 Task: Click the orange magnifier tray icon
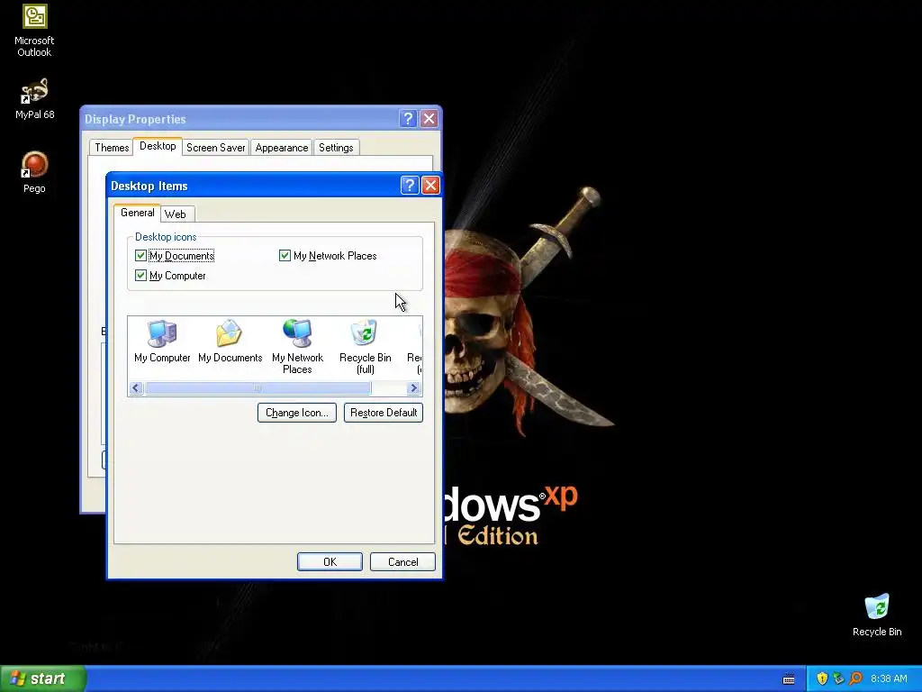pyautogui.click(x=855, y=678)
